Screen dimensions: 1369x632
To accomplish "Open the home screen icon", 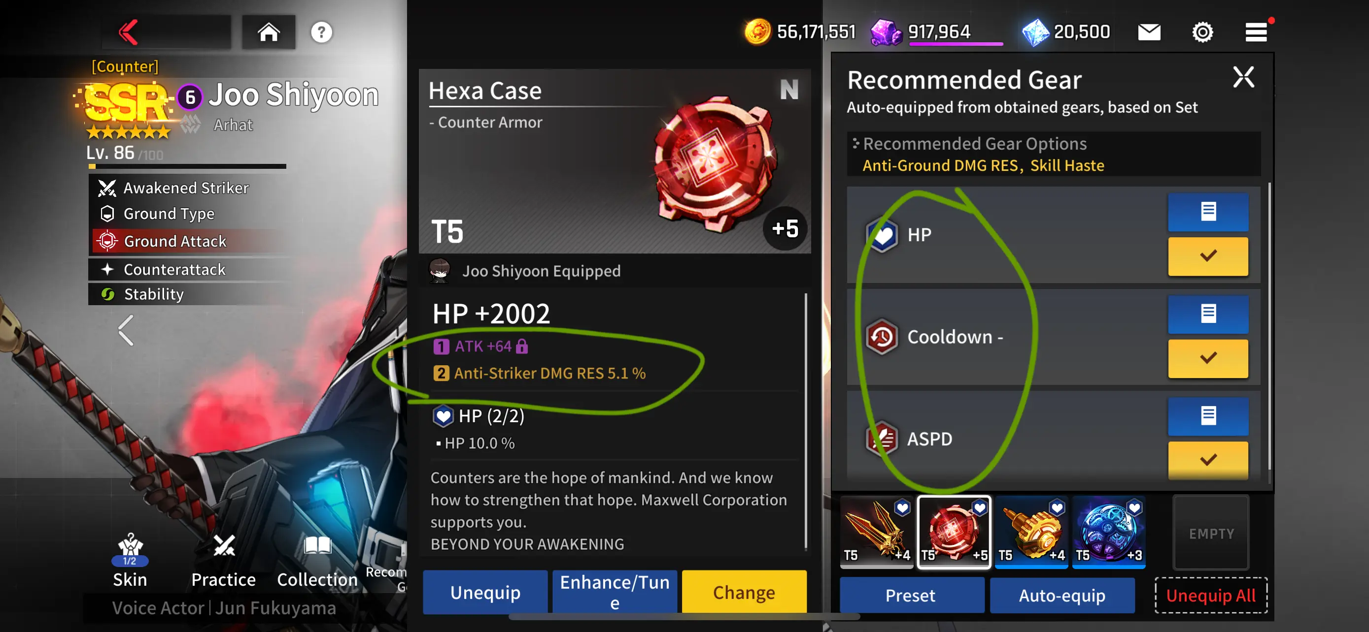I will 269,32.
